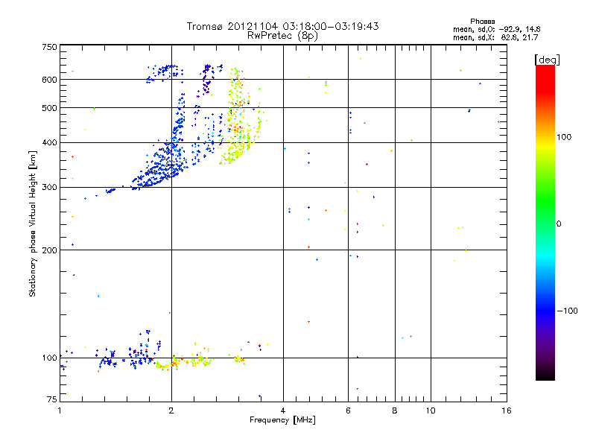Click the y-axis tick value '75'
The height and width of the screenshot is (447, 596).
point(52,399)
